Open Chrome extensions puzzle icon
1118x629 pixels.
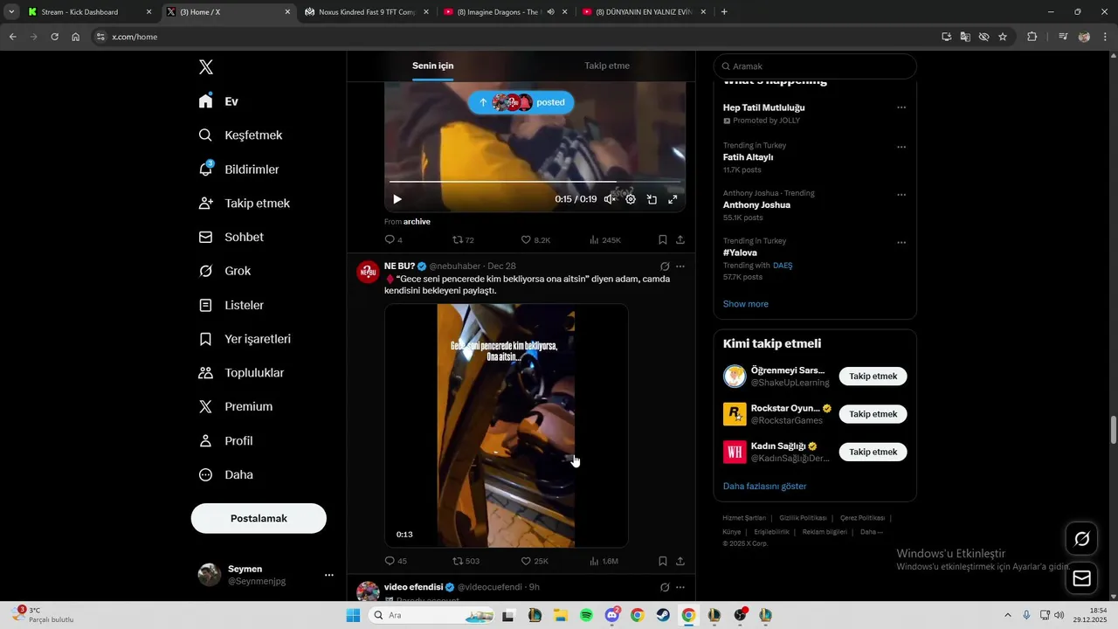coord(1032,37)
